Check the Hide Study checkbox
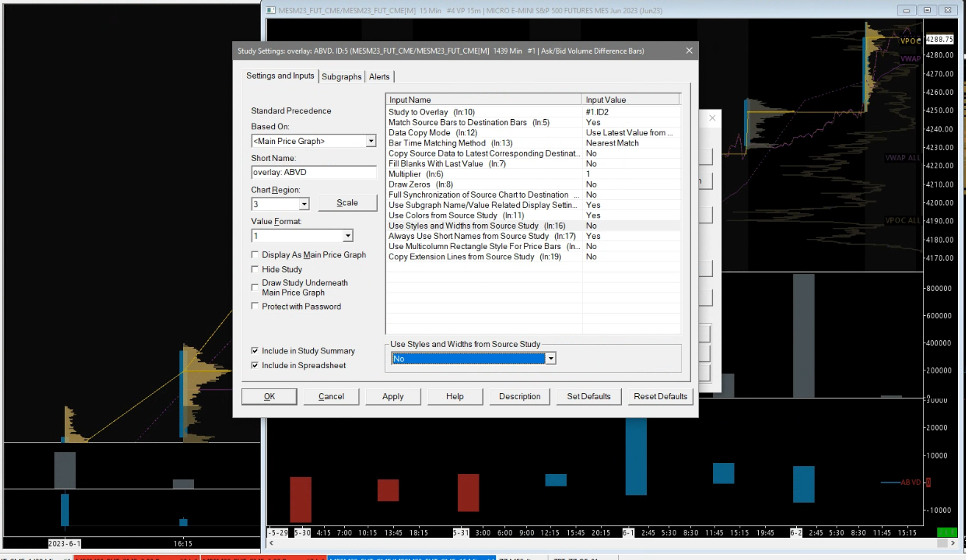966x560 pixels. click(255, 270)
